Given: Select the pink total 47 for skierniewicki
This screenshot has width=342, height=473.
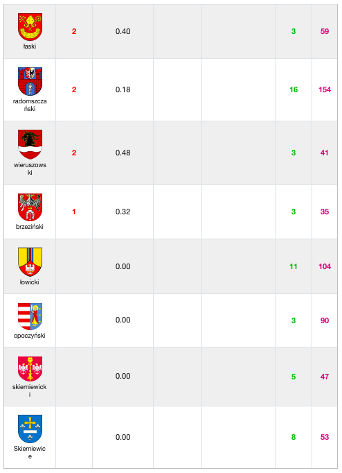Looking at the screenshot, I should (x=325, y=377).
